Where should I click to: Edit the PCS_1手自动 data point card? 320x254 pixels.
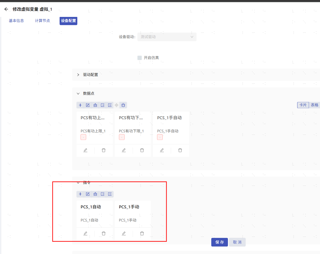[x=162, y=150]
